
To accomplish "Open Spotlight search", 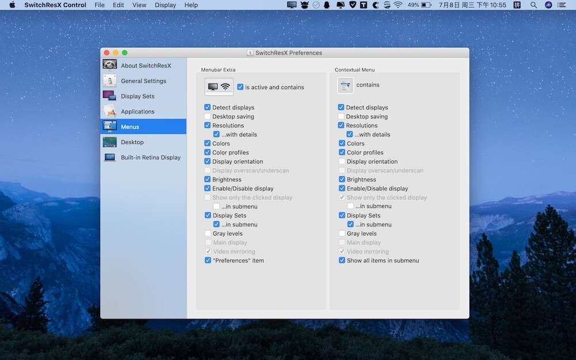I will [x=533, y=5].
